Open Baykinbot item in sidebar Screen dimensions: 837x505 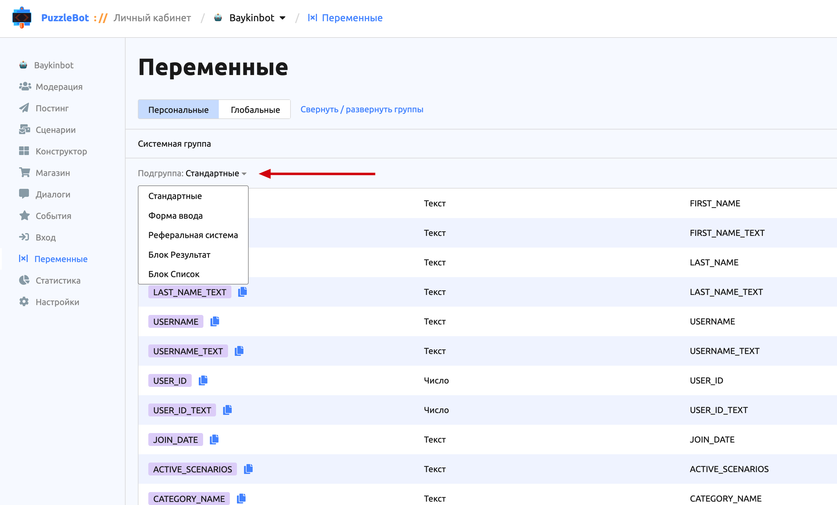tap(46, 65)
